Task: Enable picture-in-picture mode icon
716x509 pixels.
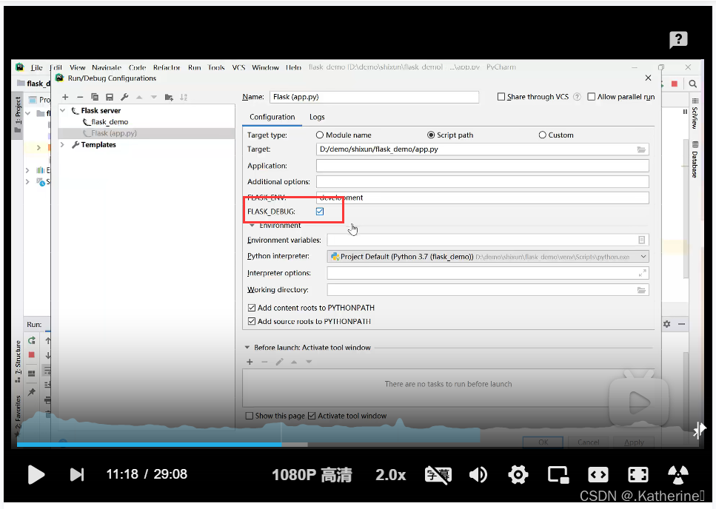Action: (558, 475)
